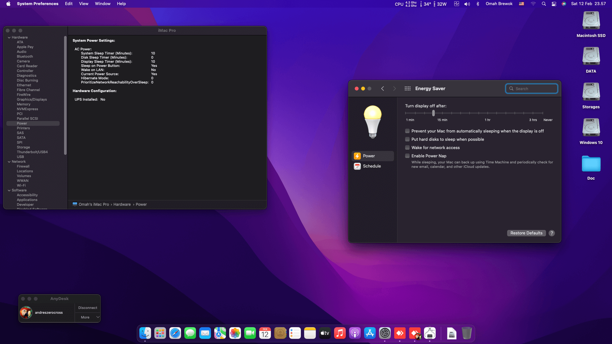Select the Power tab in Energy Saver
Screen dimensions: 612x344
pyautogui.click(x=373, y=156)
